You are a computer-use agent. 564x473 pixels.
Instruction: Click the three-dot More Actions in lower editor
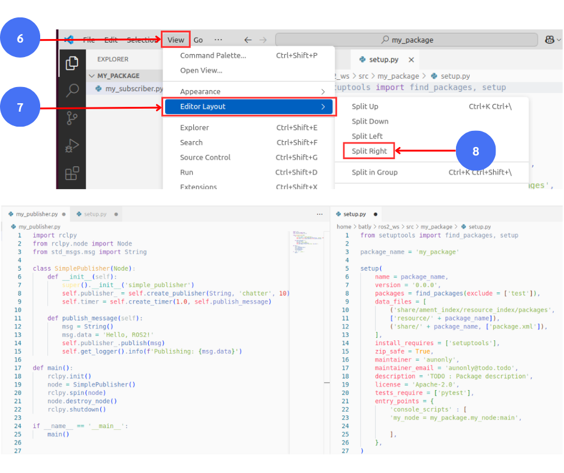[x=320, y=214]
